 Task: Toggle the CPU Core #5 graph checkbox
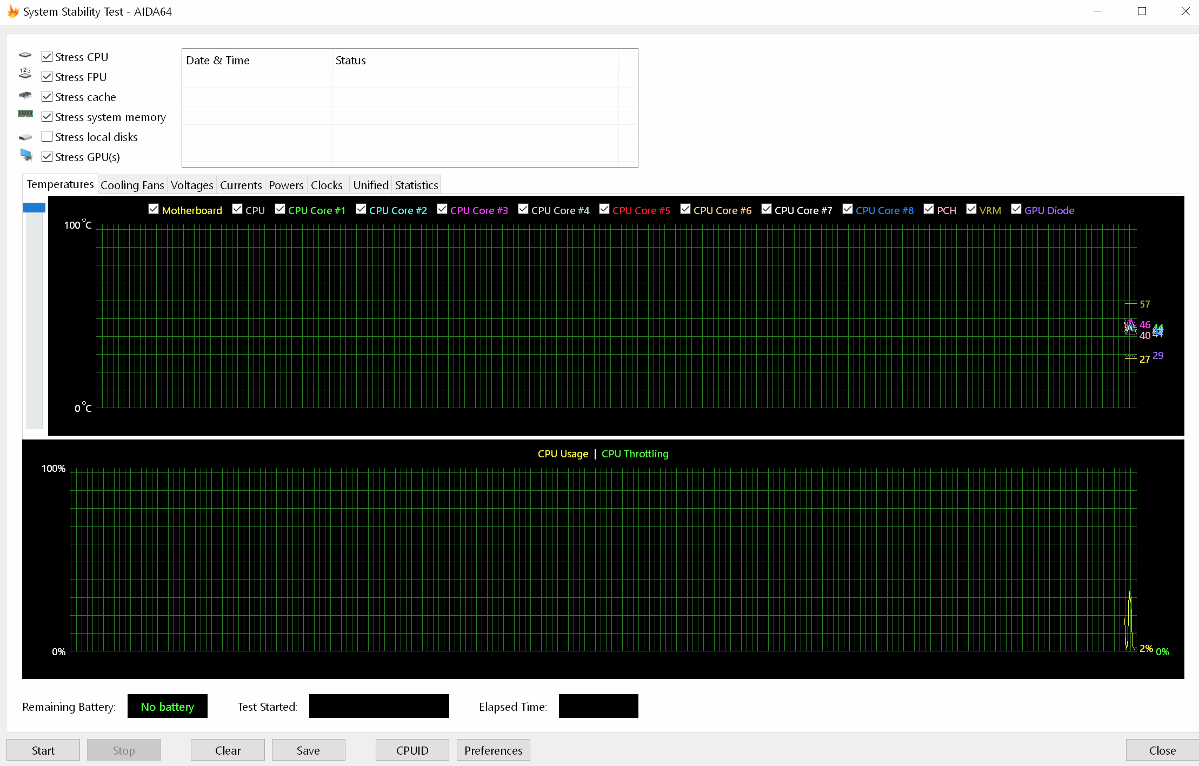[604, 209]
